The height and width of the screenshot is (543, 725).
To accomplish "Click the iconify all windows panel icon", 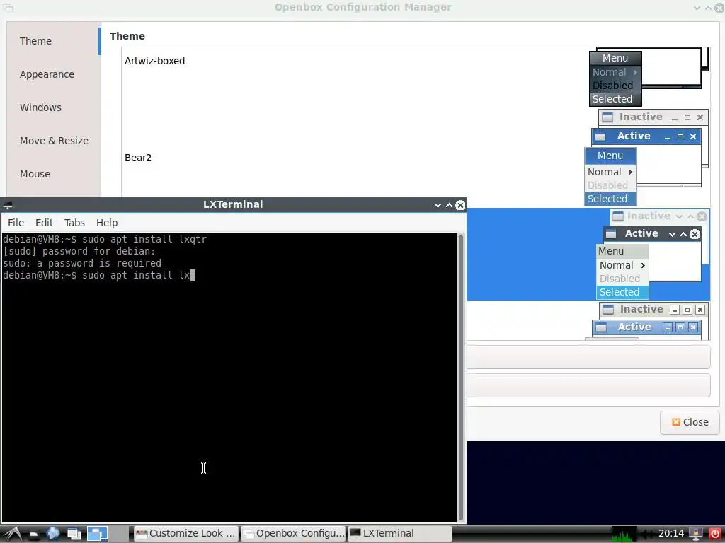I will (74, 535).
